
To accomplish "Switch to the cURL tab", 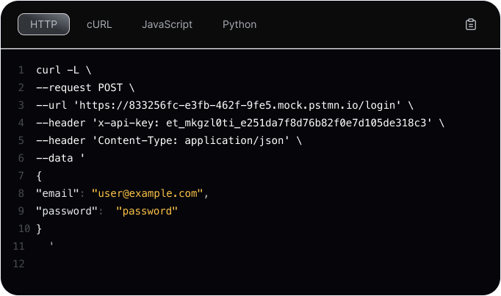I will pyautogui.click(x=98, y=24).
